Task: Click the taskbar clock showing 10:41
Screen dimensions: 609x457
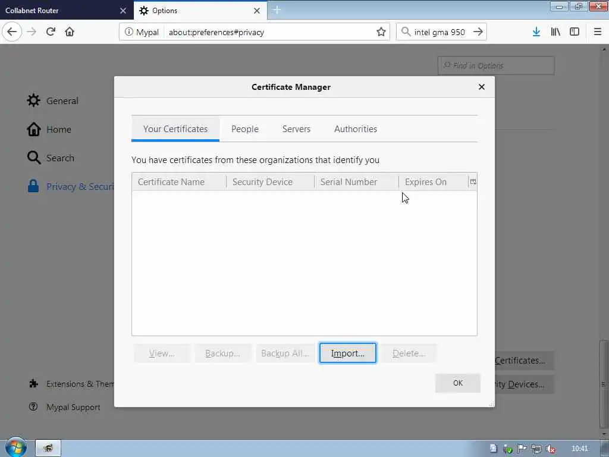Action: coord(580,449)
